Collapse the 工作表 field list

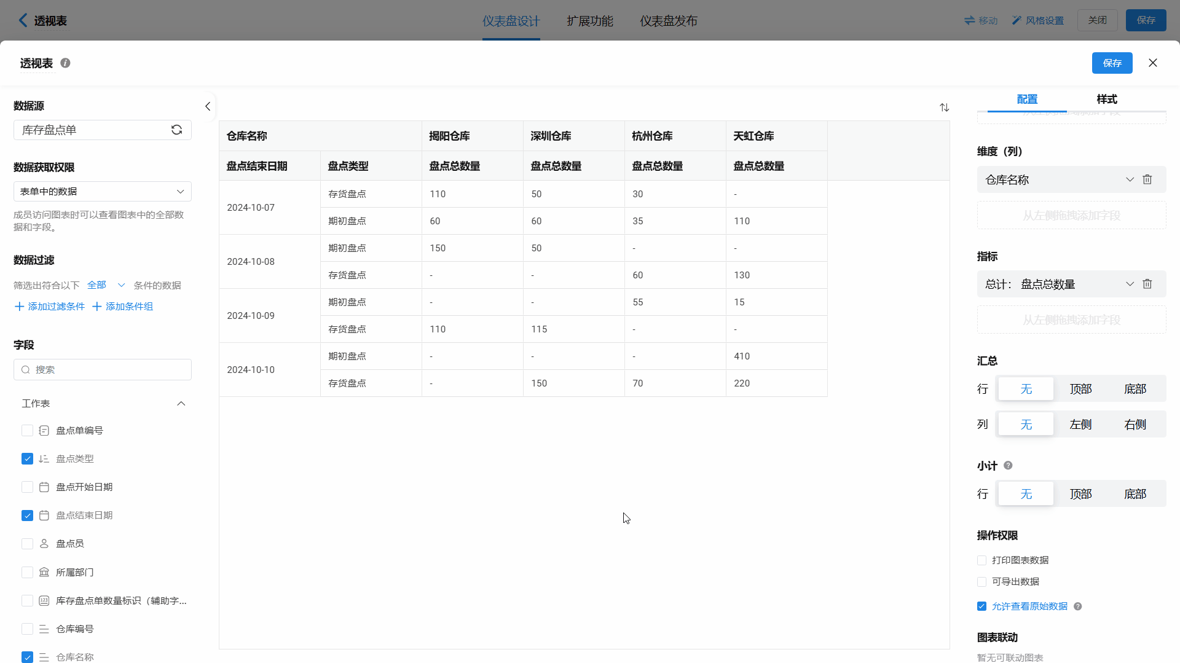coord(181,404)
